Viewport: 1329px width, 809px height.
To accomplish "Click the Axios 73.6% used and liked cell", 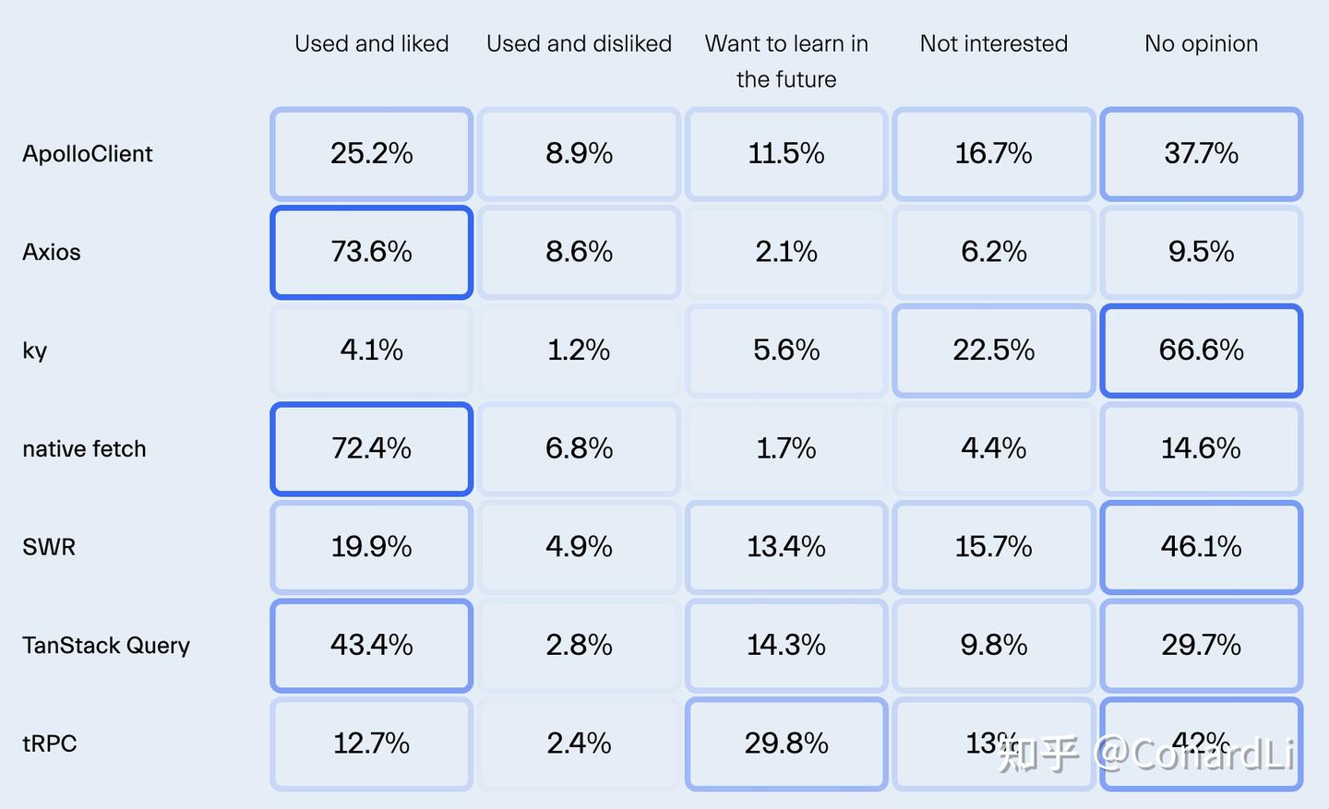I will pyautogui.click(x=371, y=252).
